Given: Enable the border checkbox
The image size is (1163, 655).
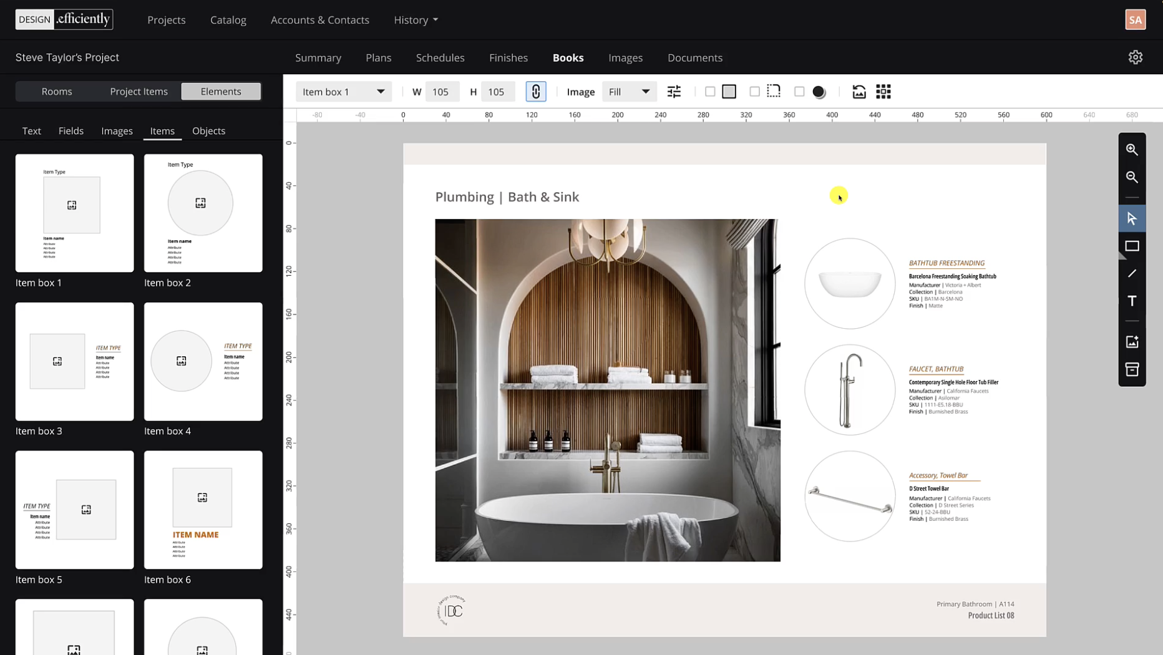Looking at the screenshot, I should point(754,92).
